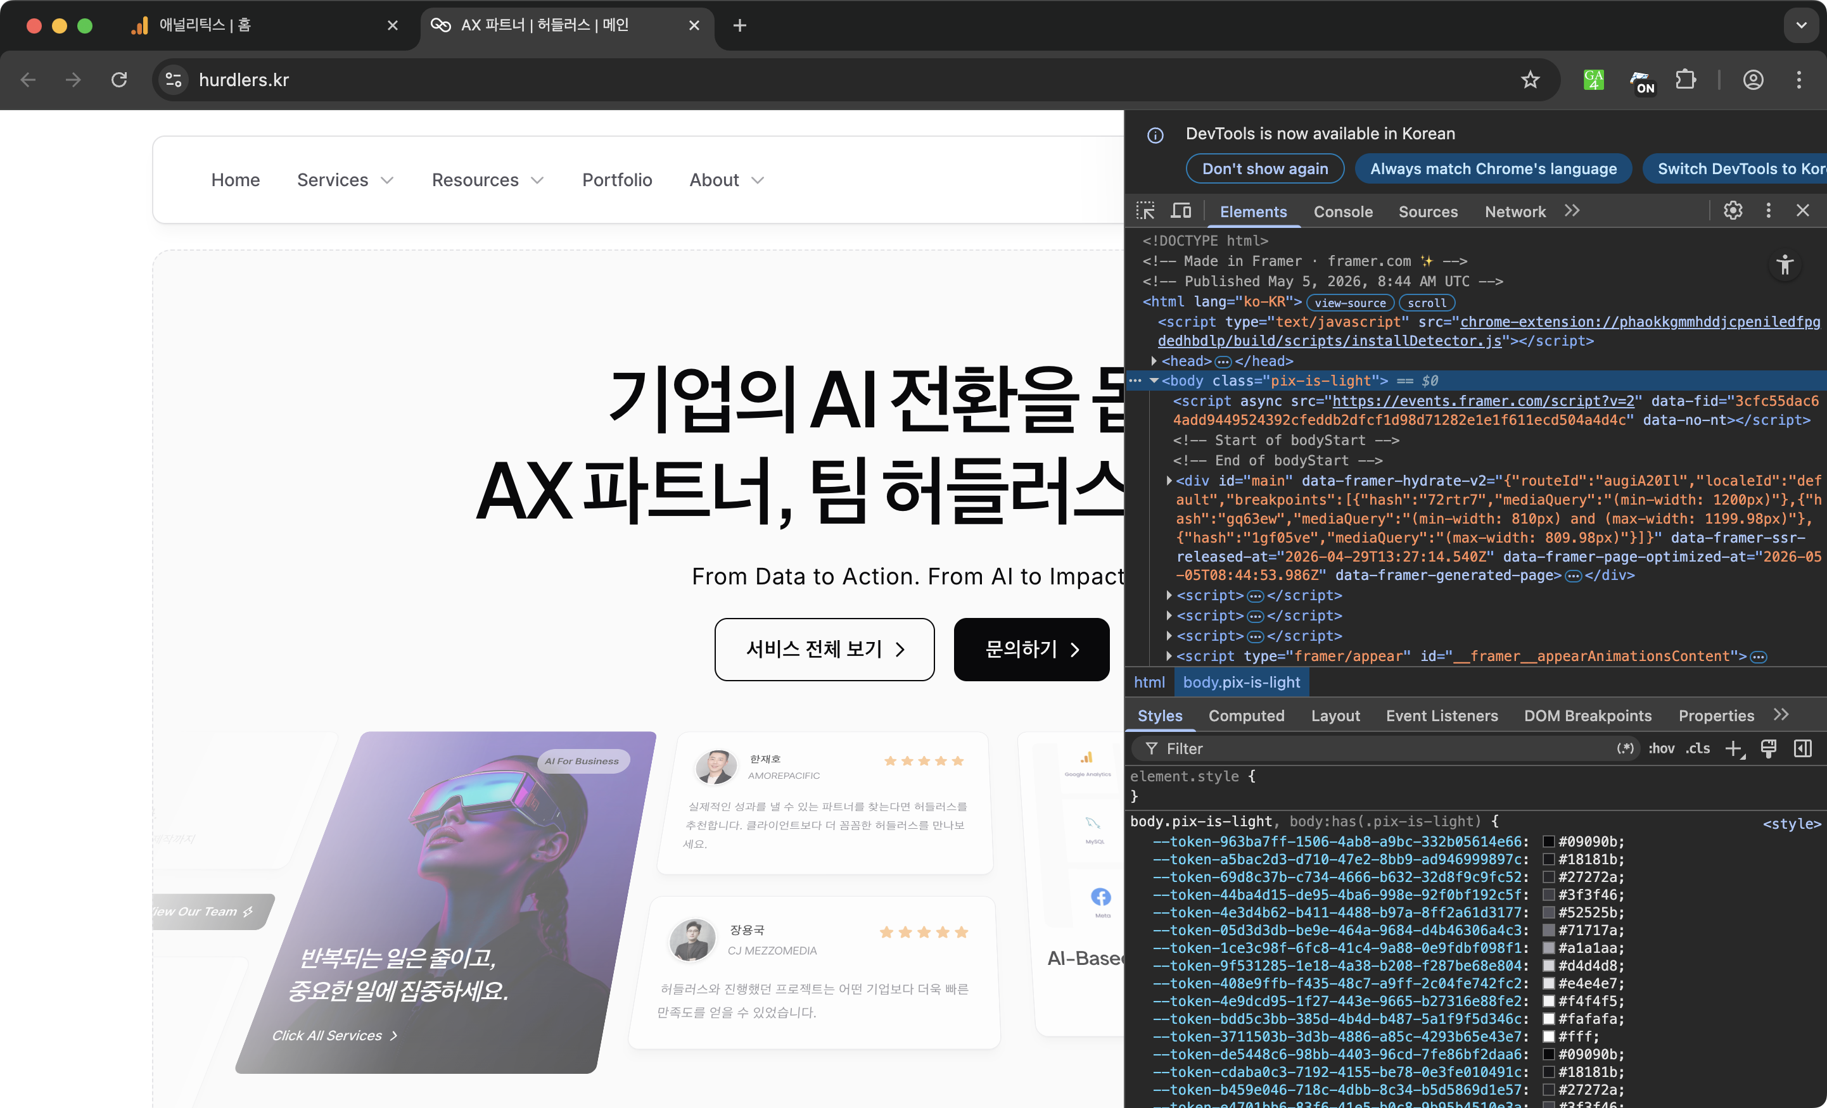
Task: Open a new browser tab
Action: tap(739, 26)
